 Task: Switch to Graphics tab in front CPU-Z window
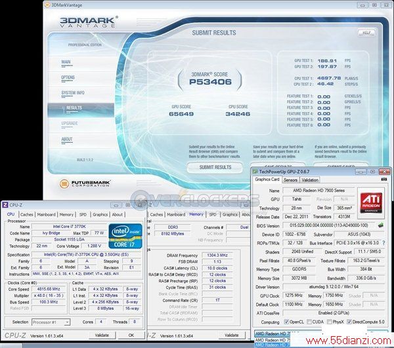pos(100,214)
